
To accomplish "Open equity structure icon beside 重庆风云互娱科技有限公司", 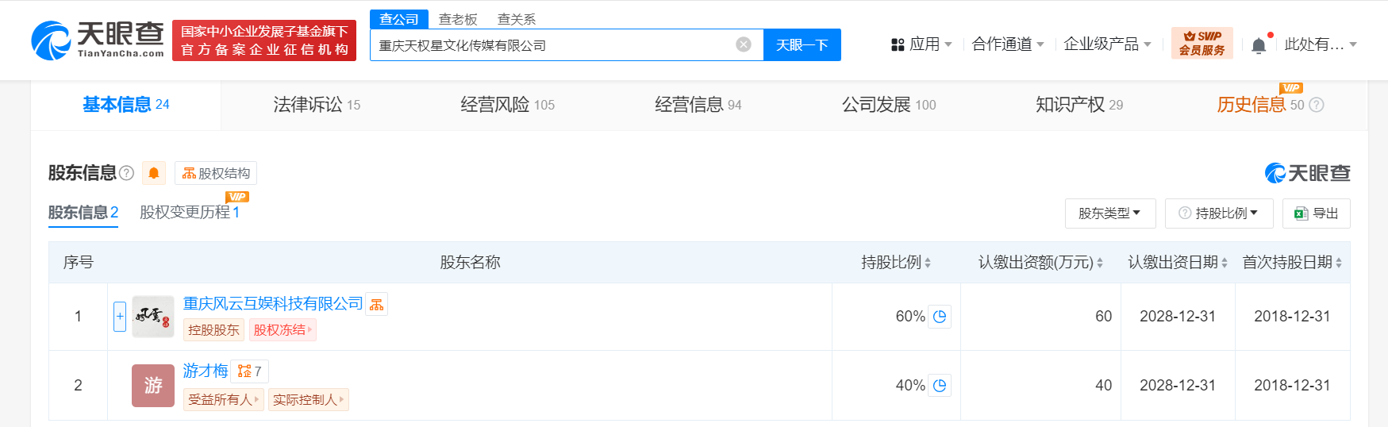I will [377, 304].
